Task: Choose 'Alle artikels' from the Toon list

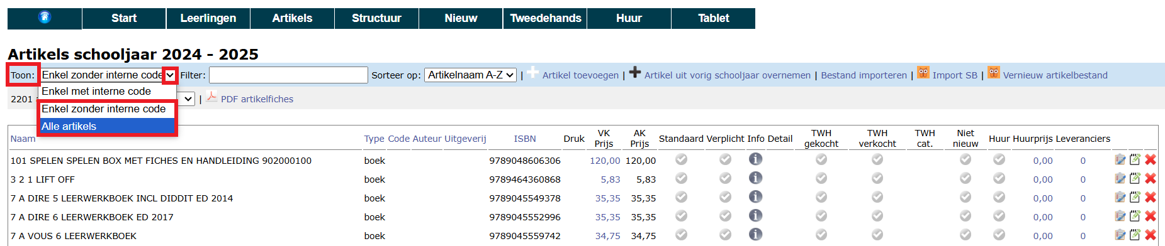Action: pos(108,126)
